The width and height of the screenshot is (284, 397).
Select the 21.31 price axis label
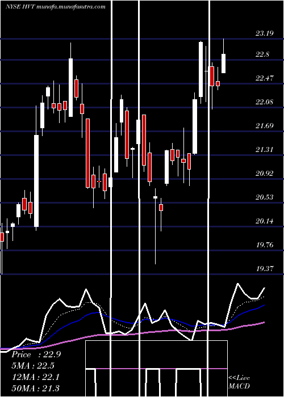[265, 149]
